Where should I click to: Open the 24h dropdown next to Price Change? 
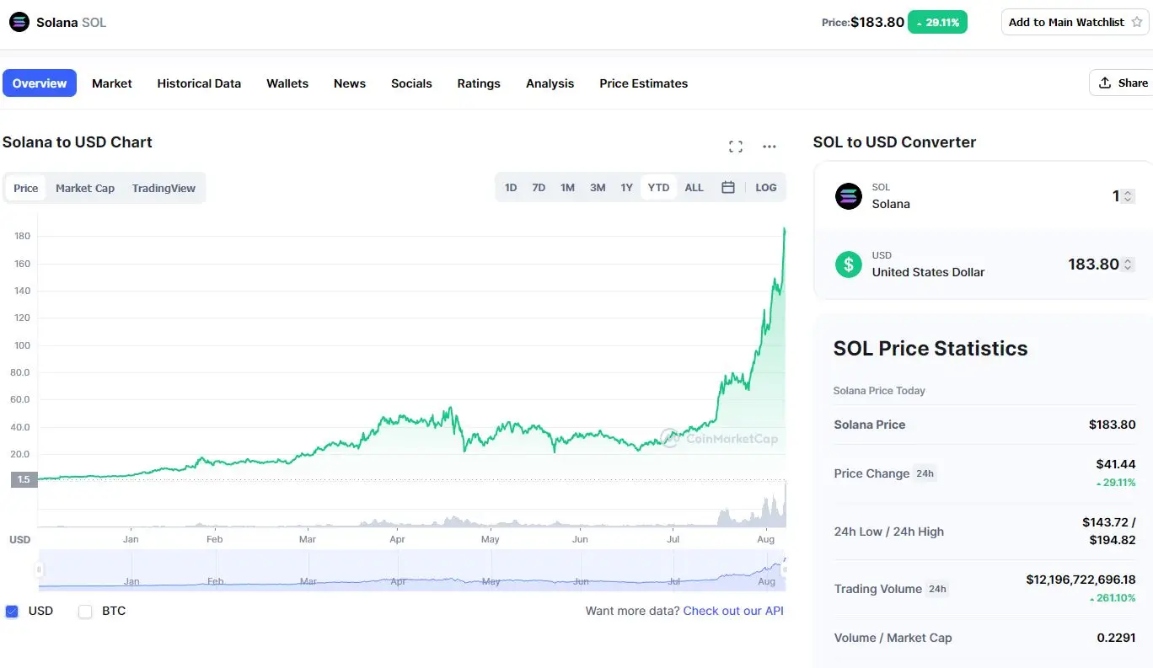[925, 473]
